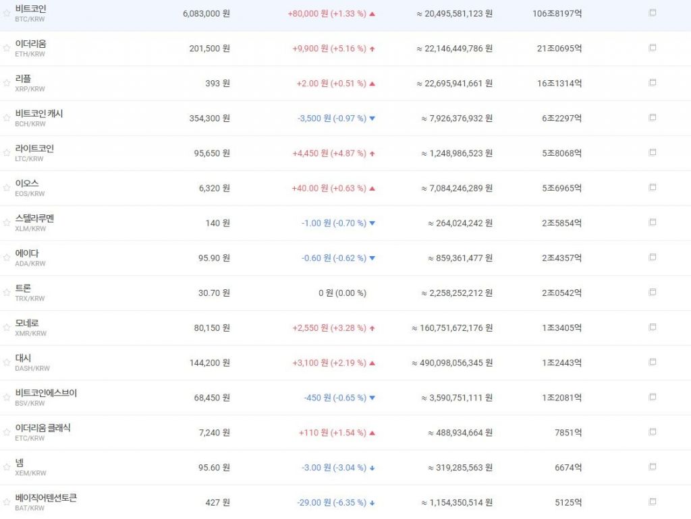Mark 이더리움 클래식 as favorite star
Screen dimensions: 691x519
pos(7,432)
